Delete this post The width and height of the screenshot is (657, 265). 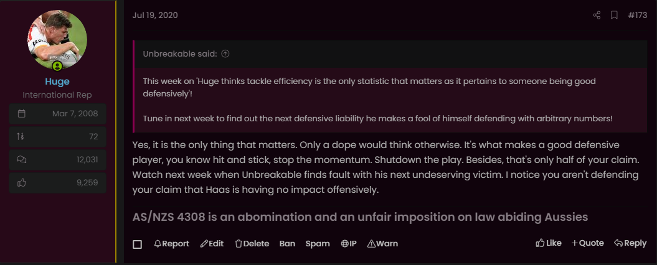click(x=252, y=244)
